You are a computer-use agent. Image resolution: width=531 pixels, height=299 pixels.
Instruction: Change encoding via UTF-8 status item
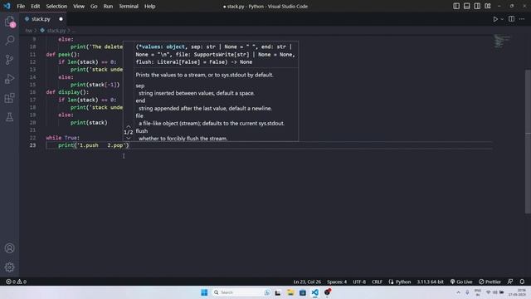[x=359, y=282]
